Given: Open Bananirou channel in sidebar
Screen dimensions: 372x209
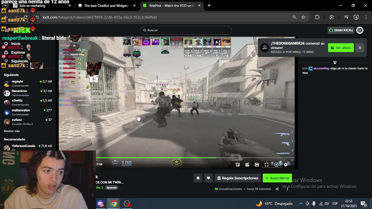Looking at the screenshot, I should [x=28, y=93].
